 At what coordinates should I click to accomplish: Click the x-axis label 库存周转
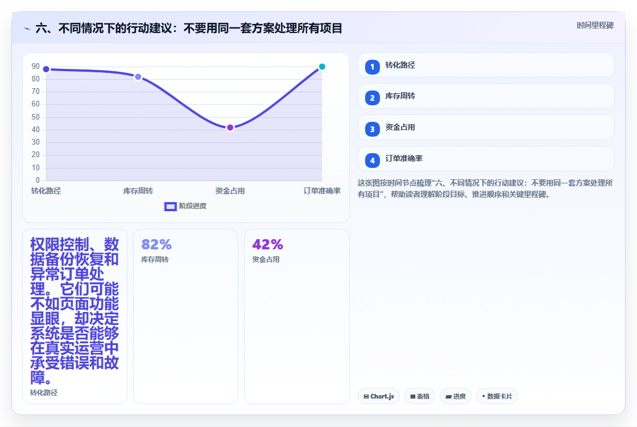point(138,191)
